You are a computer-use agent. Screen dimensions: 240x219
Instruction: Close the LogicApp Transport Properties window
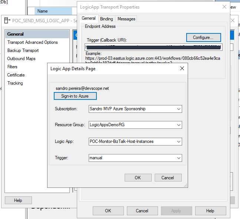pyautogui.click(x=224, y=7)
